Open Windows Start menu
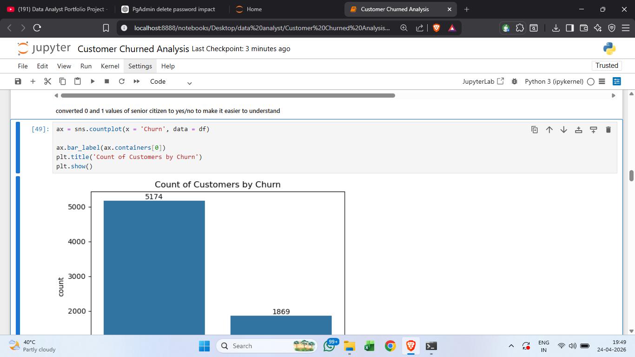Image resolution: width=635 pixels, height=357 pixels. click(x=204, y=346)
